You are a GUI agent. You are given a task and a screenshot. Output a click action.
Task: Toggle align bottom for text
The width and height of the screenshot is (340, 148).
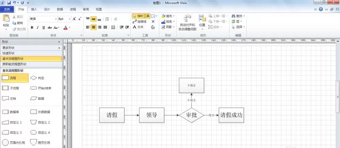pos(99,19)
